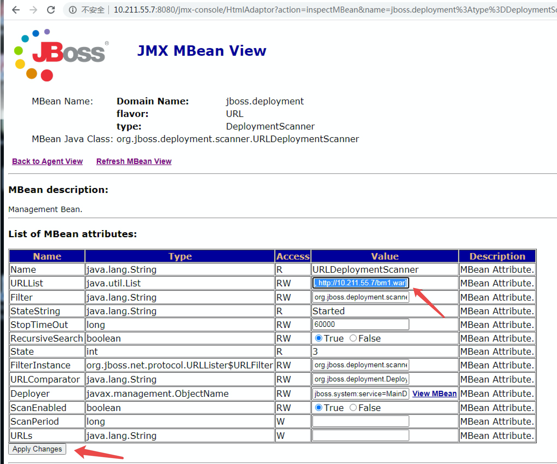Focus the URLList value field
This screenshot has height=464, width=557.
pos(361,283)
